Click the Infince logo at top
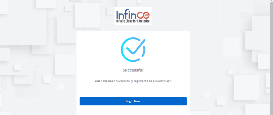The height and width of the screenshot is (115, 273). tap(133, 16)
